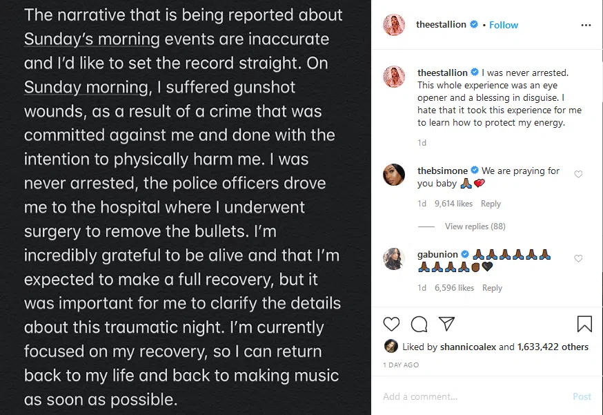Click thebsimone's profile avatar

pos(394,175)
